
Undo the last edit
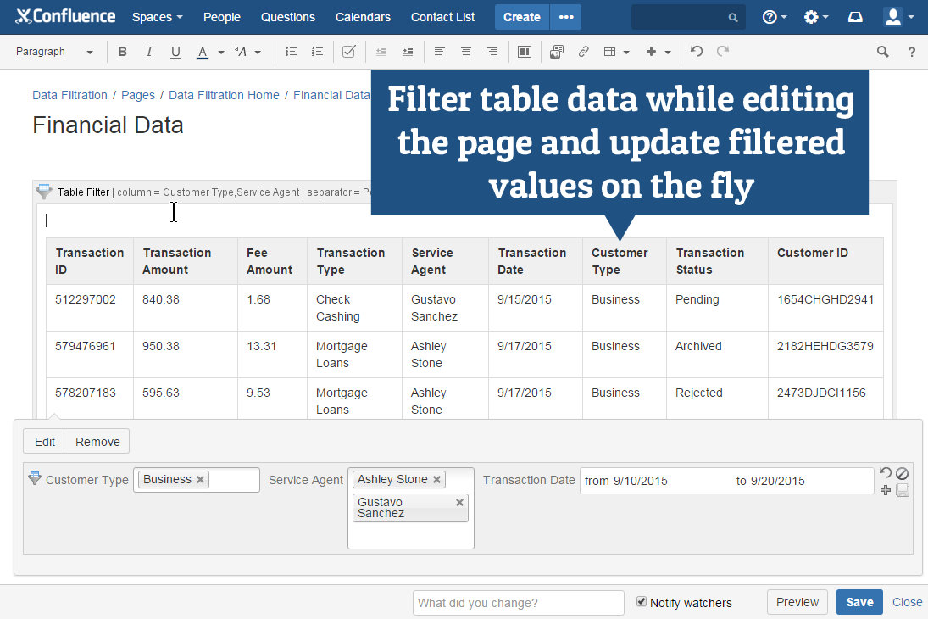[x=697, y=52]
